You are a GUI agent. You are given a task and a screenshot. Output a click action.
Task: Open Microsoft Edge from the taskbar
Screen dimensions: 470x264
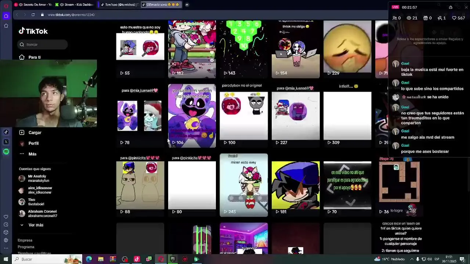(89, 259)
